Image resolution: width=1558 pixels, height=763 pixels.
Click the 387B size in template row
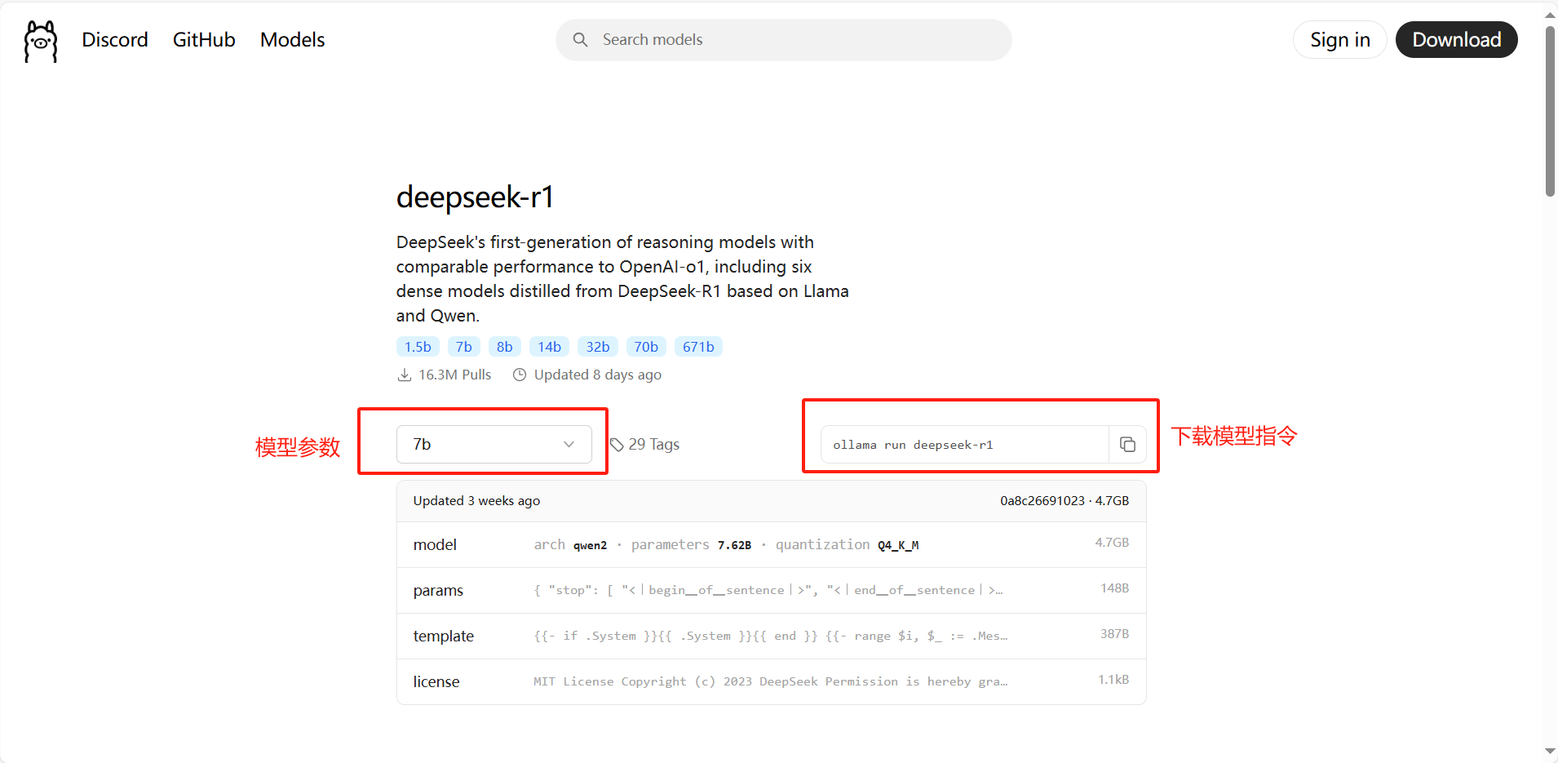pos(1114,634)
